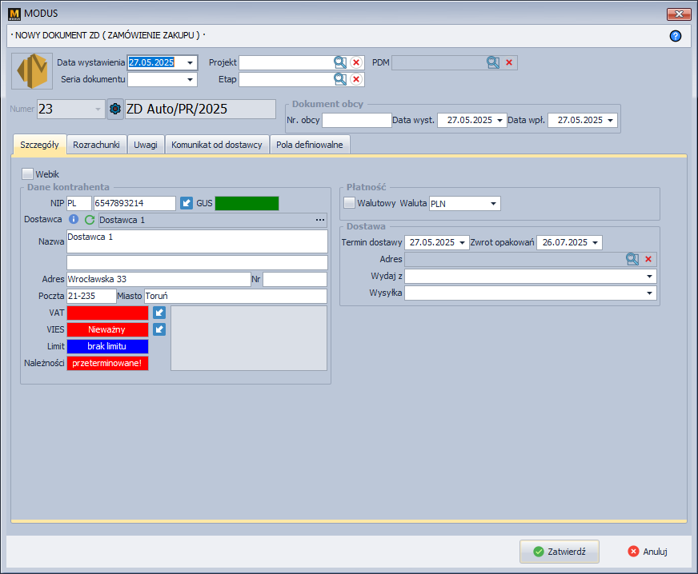Open the Waluta PLN dropdown
698x574 pixels.
tap(494, 204)
